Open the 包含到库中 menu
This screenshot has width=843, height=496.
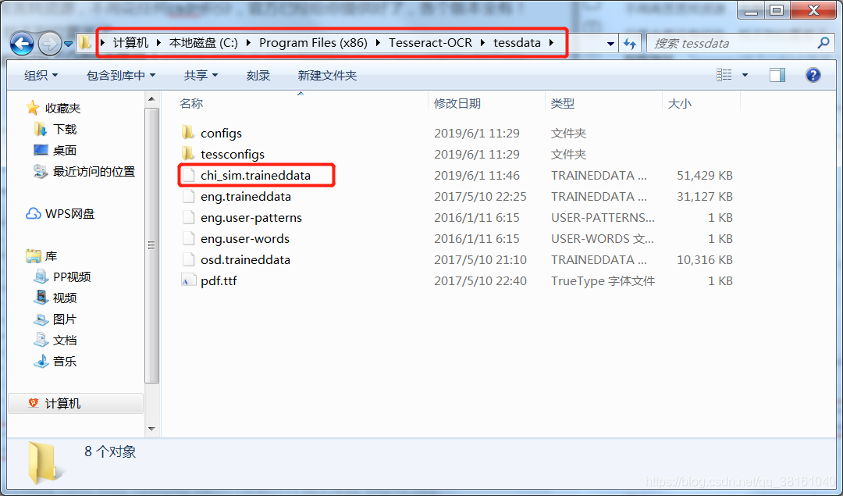pyautogui.click(x=121, y=75)
